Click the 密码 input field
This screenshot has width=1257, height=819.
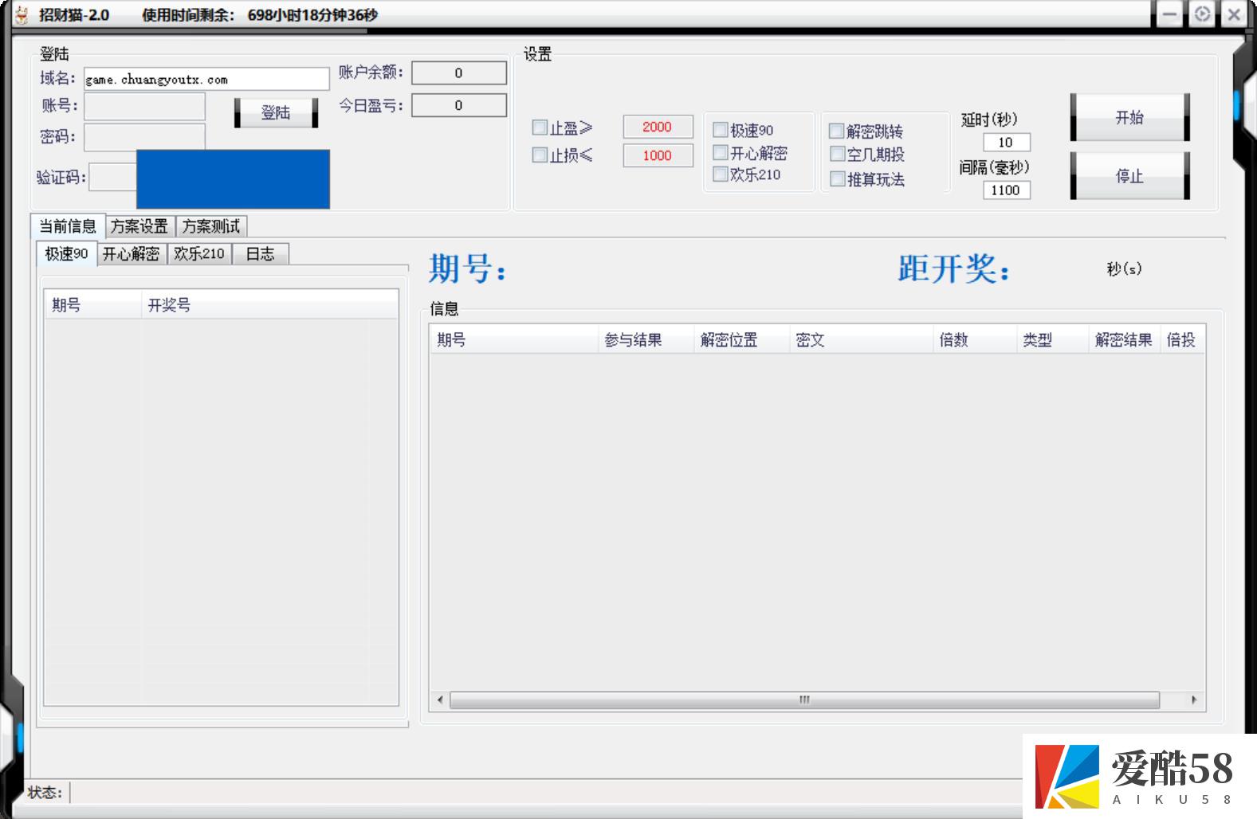pyautogui.click(x=144, y=136)
